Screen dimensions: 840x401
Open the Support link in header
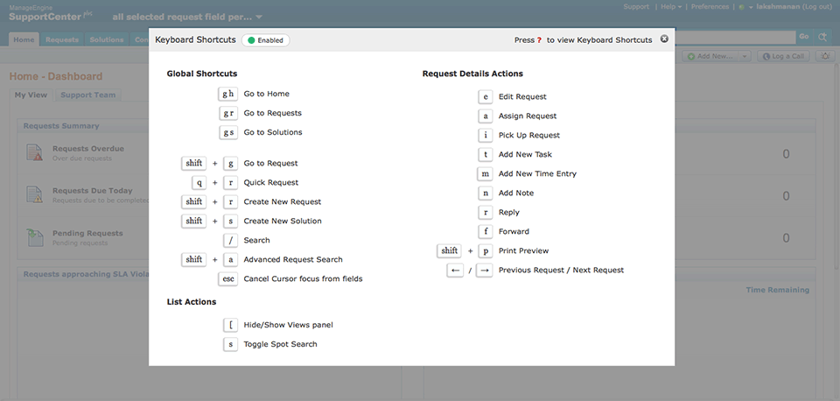click(636, 7)
